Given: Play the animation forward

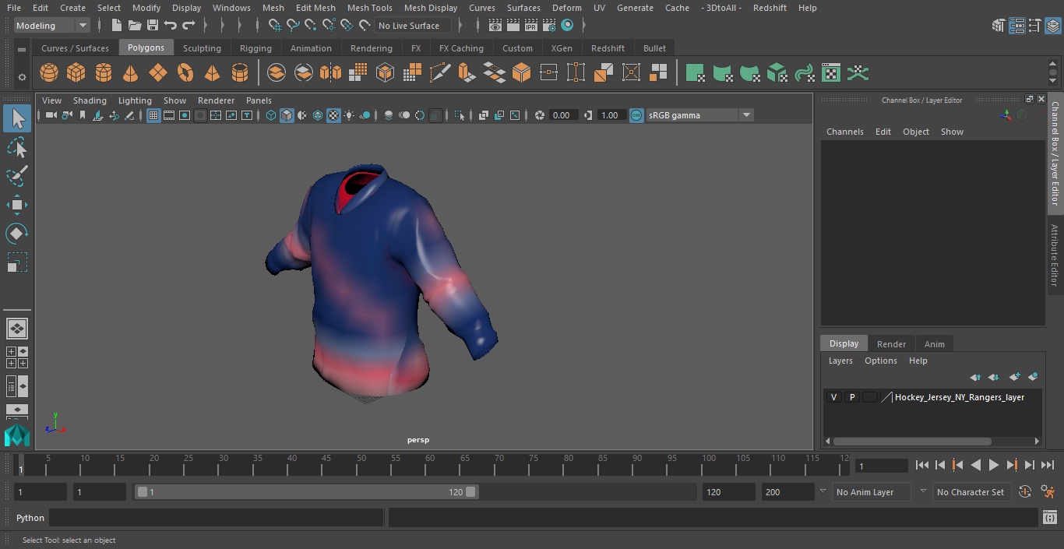Looking at the screenshot, I should (x=994, y=465).
